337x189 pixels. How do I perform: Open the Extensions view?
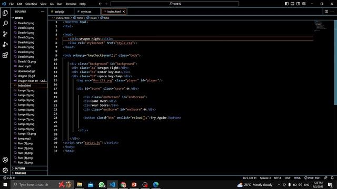(5, 55)
